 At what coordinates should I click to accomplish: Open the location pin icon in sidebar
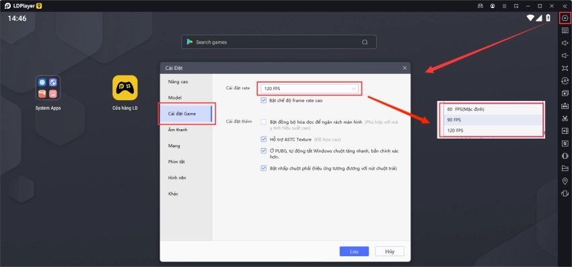(x=565, y=181)
